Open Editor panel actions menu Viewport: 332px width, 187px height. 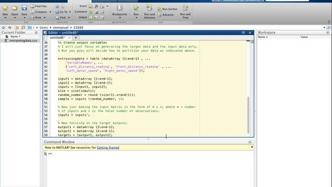243,33
